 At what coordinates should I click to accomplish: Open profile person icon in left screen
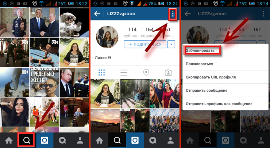[80, 140]
